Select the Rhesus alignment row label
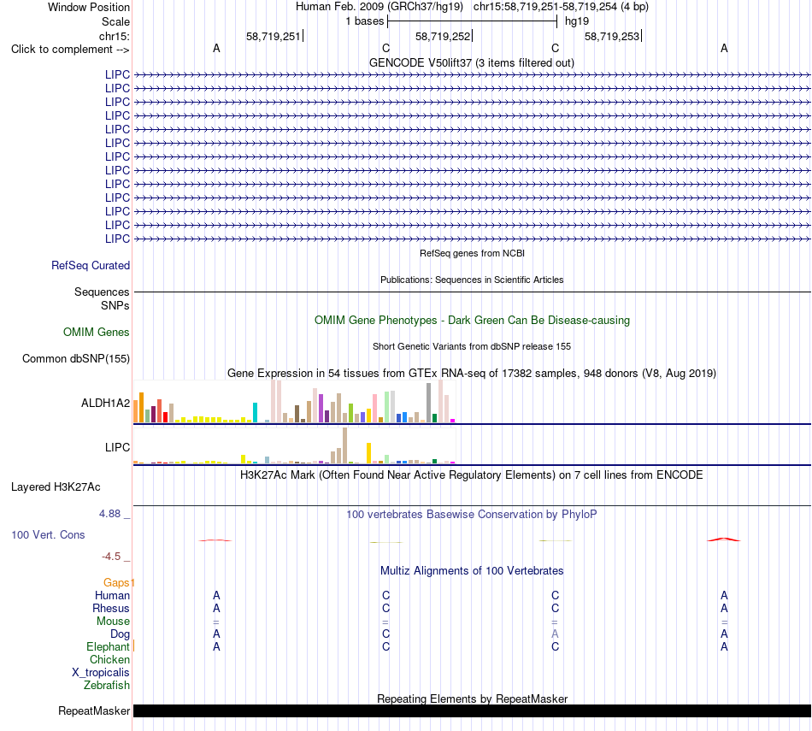 click(111, 608)
